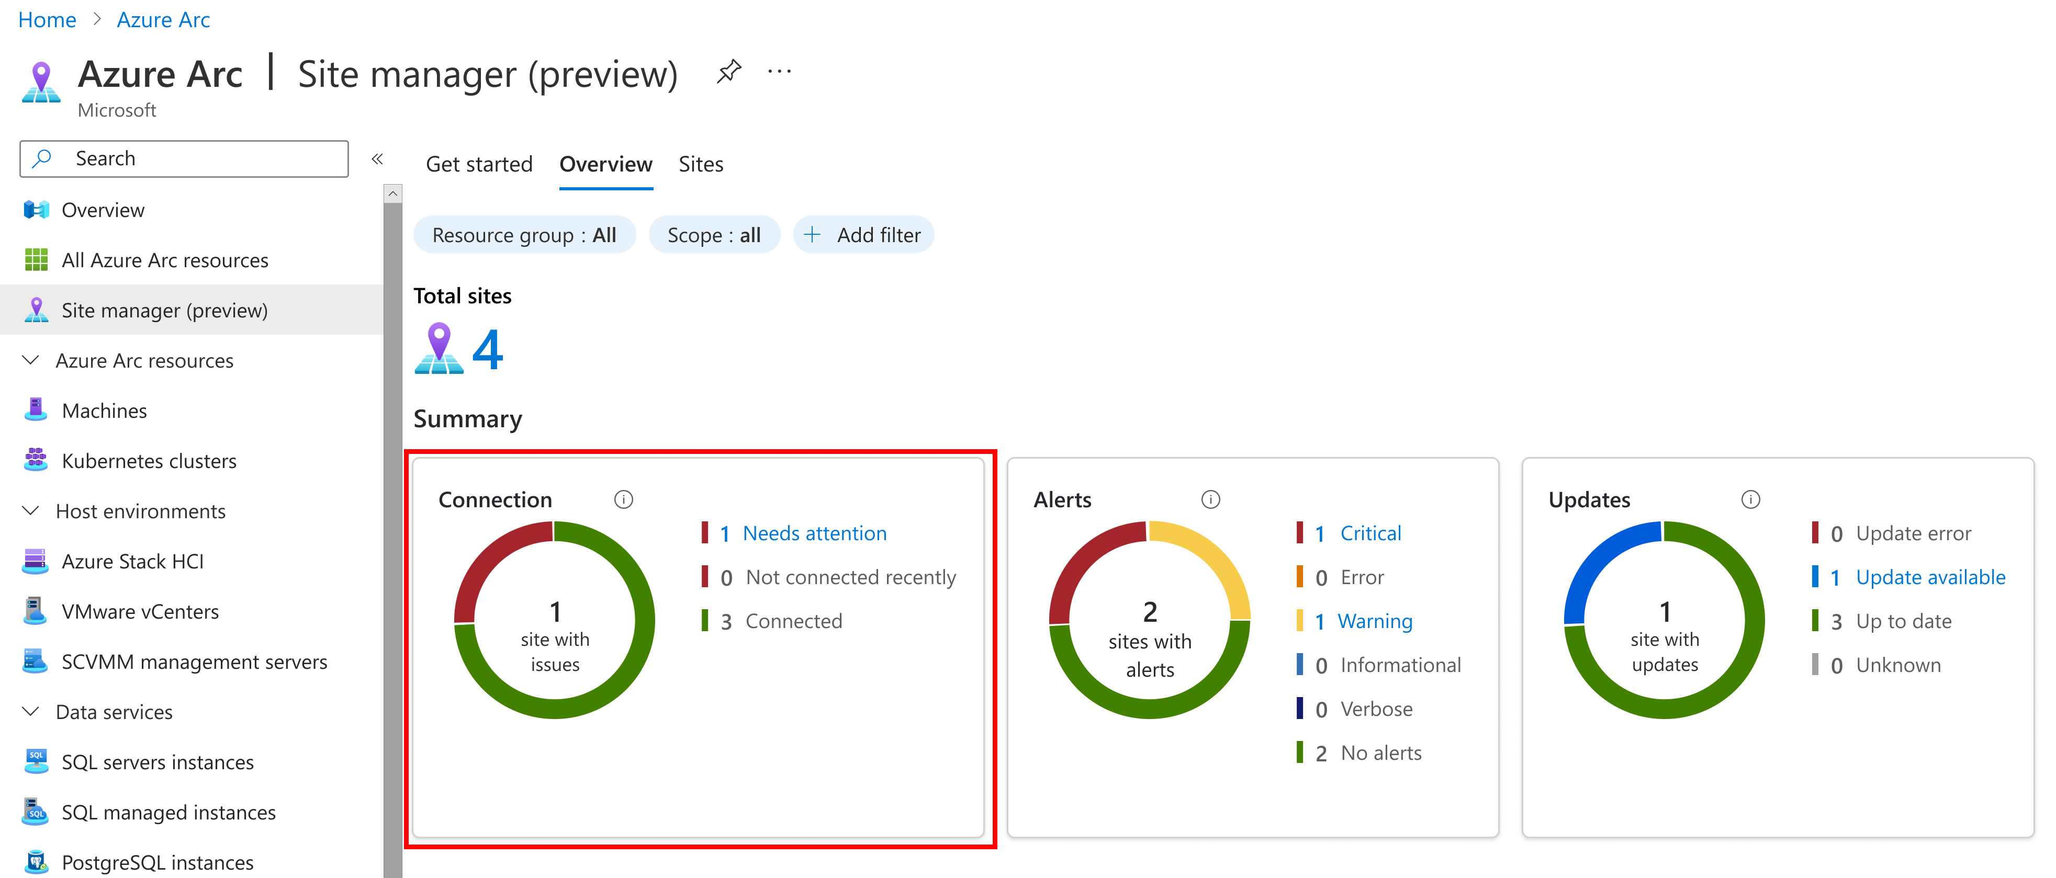Open Azure Stack HCI in sidebar

click(x=132, y=562)
